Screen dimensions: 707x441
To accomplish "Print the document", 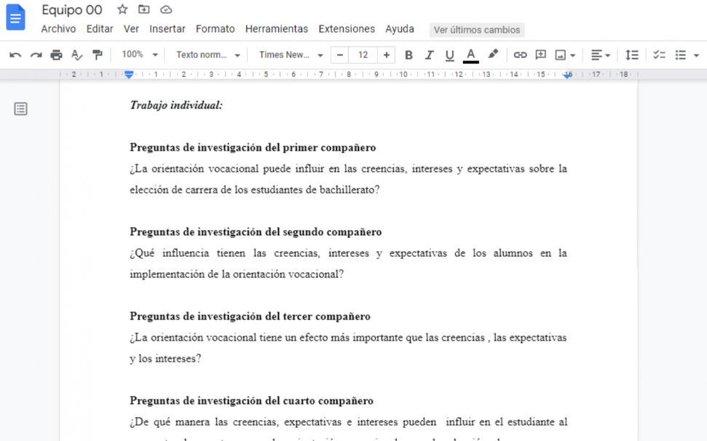I will [x=55, y=55].
